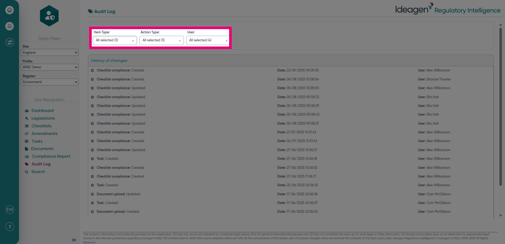Expand entry dated 05/08/2025 09:08:43

[92, 115]
